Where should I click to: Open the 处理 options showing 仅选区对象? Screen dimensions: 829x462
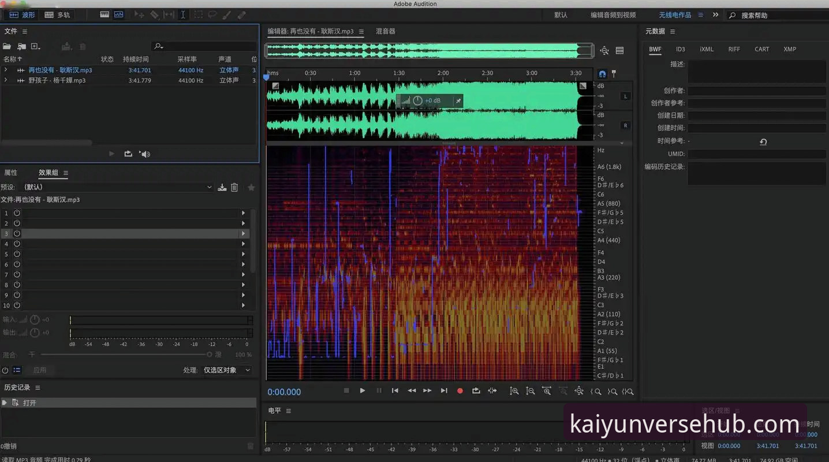pyautogui.click(x=223, y=370)
